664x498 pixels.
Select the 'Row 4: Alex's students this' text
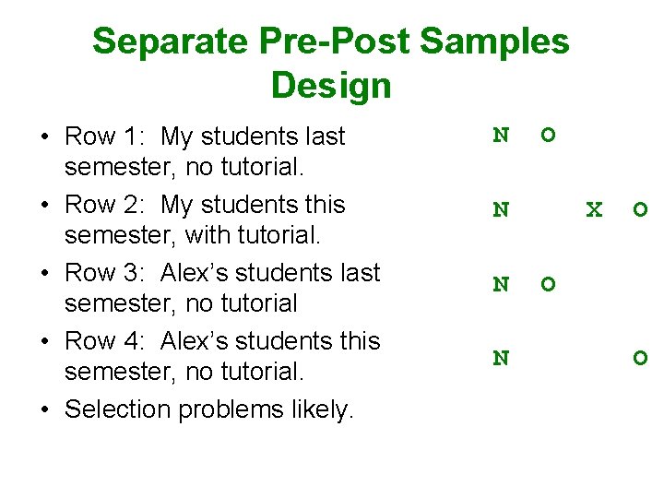click(222, 341)
